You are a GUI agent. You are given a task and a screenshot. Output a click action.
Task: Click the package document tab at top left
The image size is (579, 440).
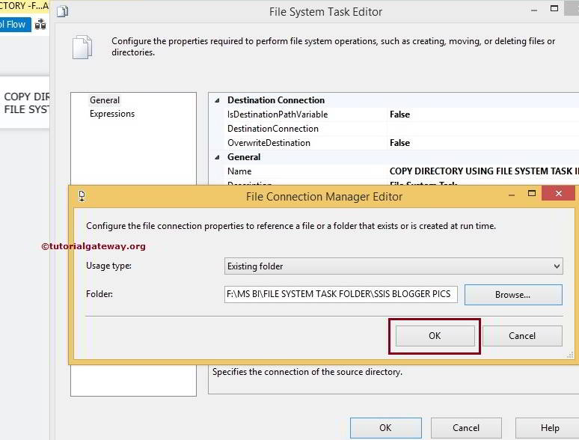pos(24,6)
